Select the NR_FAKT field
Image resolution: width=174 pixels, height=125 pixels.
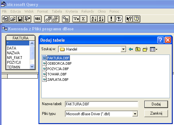point(18,58)
